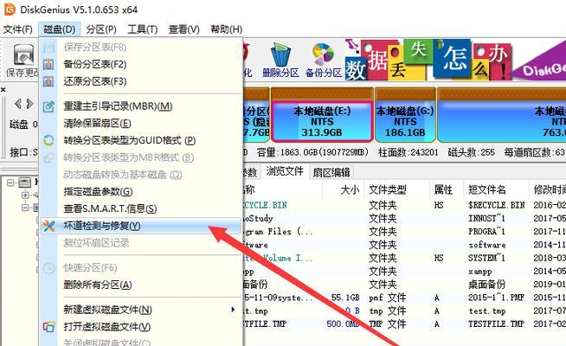Click the 55.1GB size cell

click(345, 298)
